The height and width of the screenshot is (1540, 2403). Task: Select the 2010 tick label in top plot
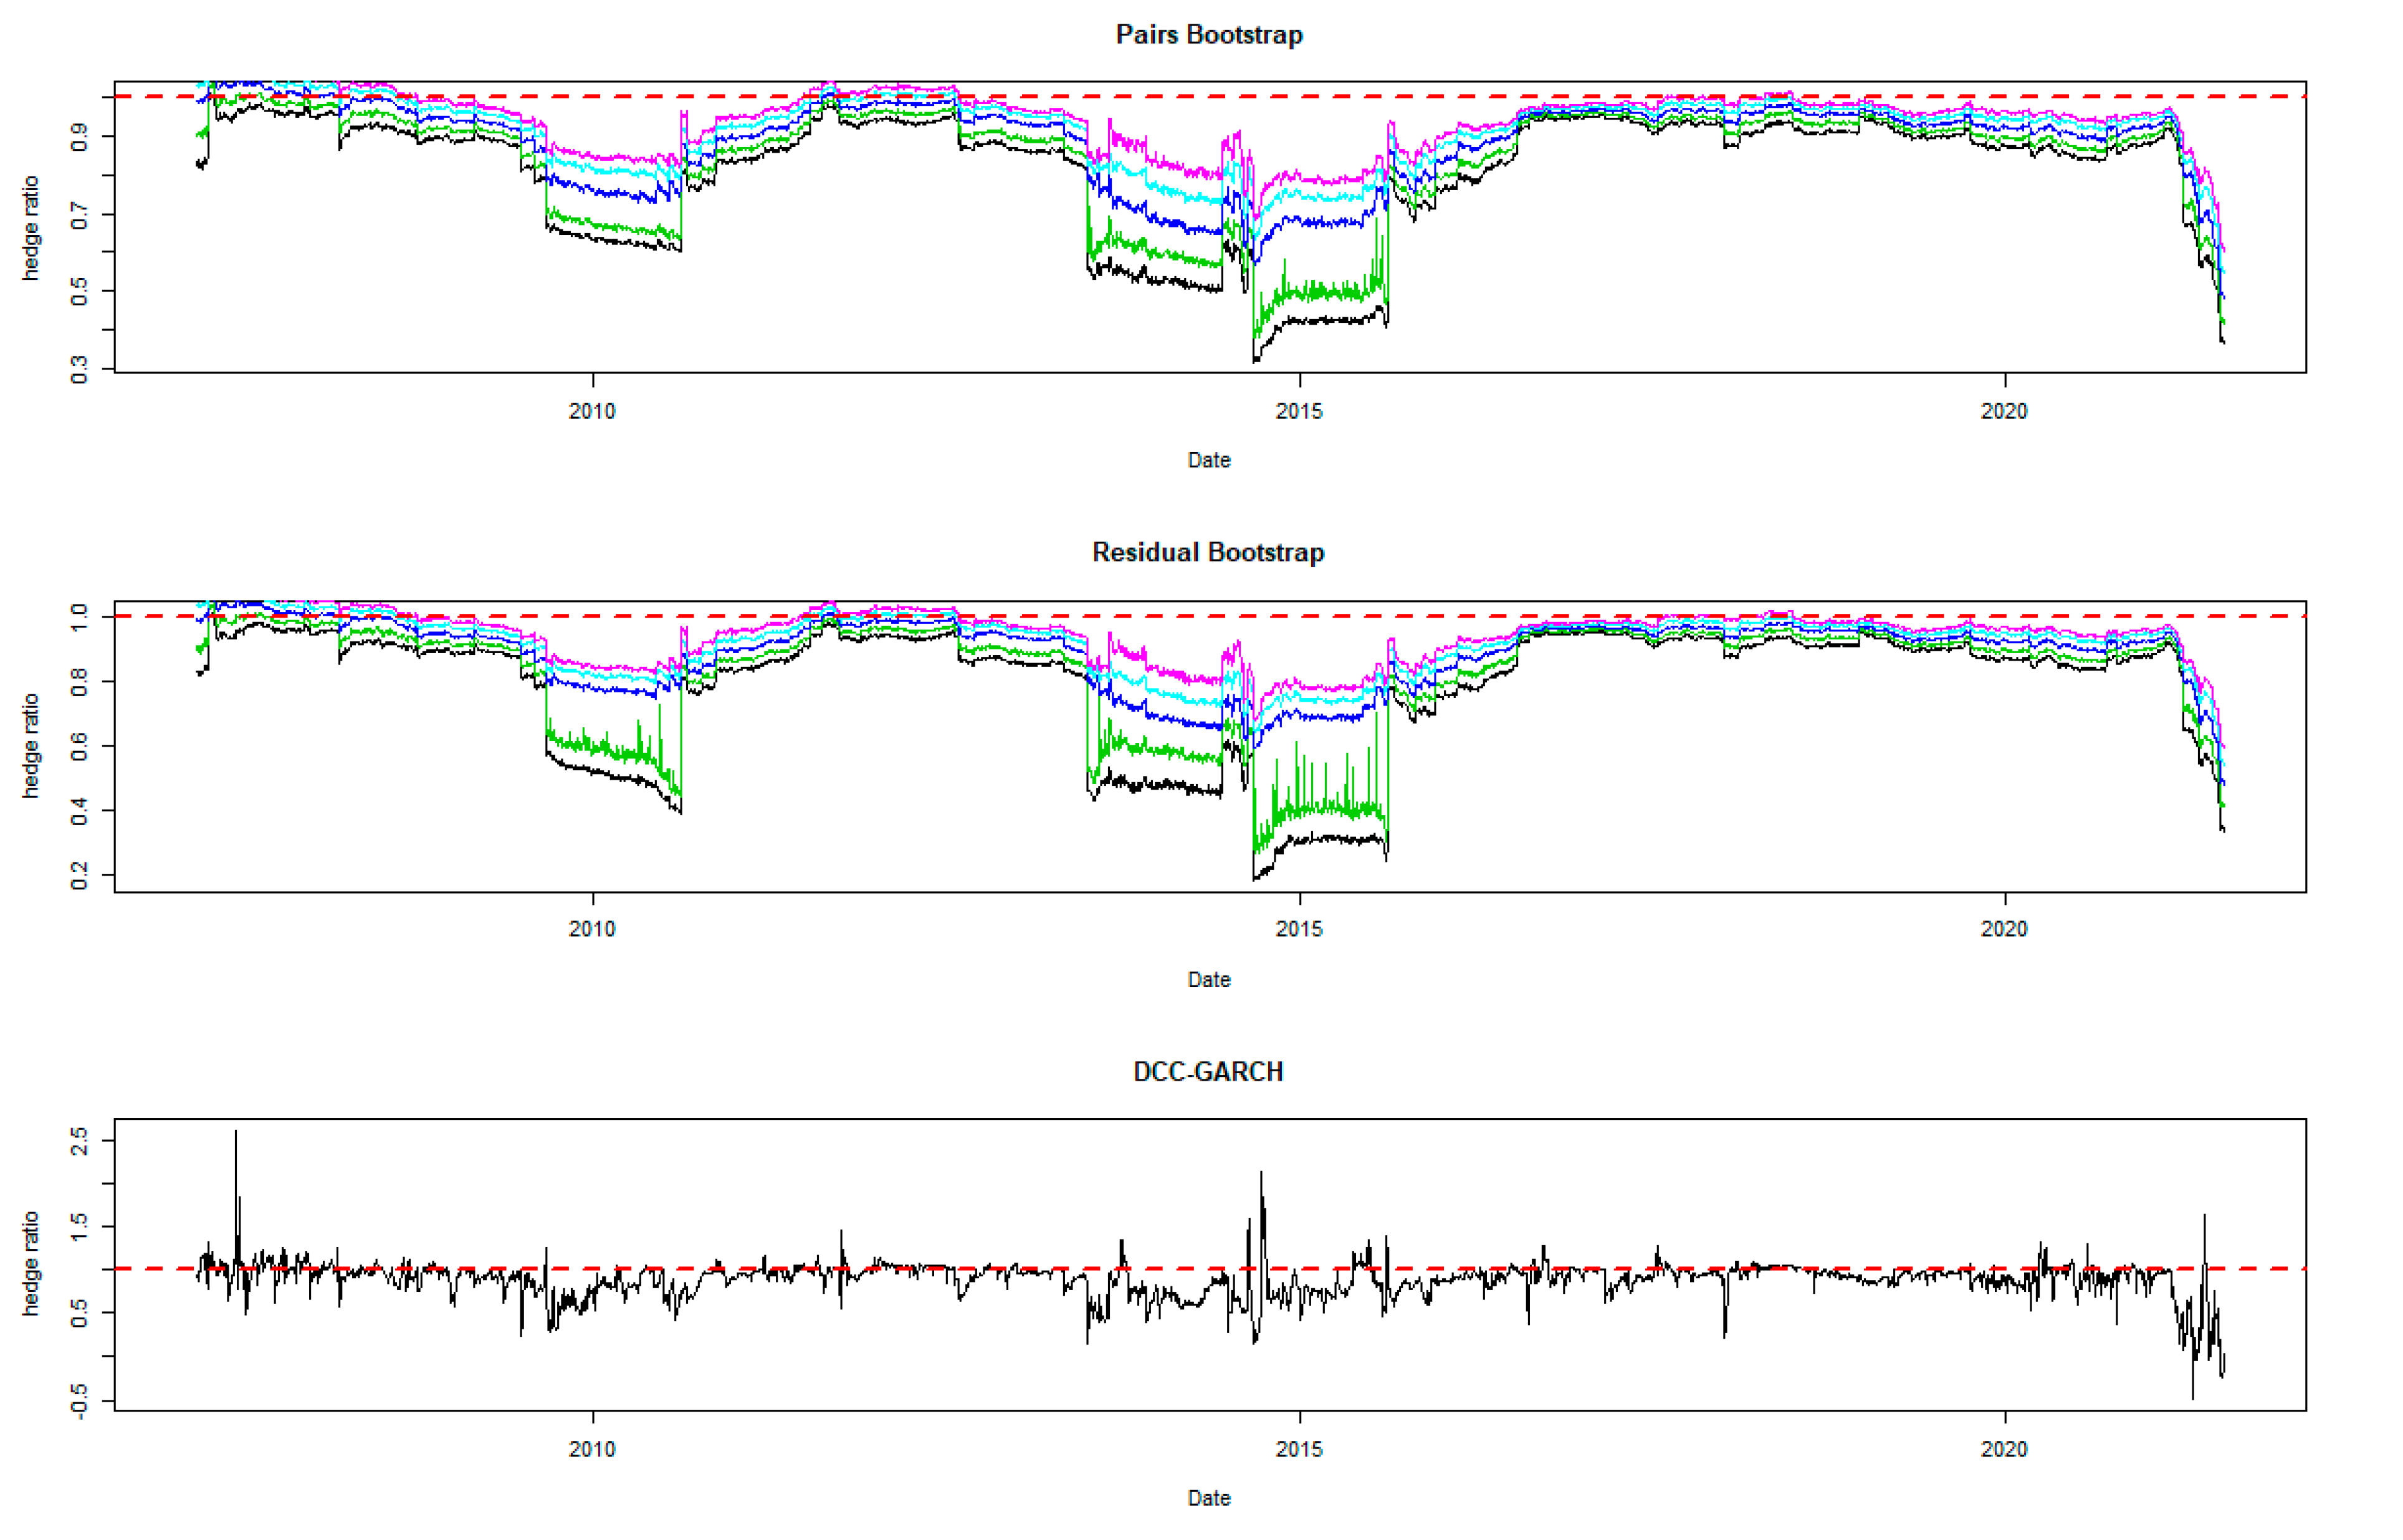(592, 411)
